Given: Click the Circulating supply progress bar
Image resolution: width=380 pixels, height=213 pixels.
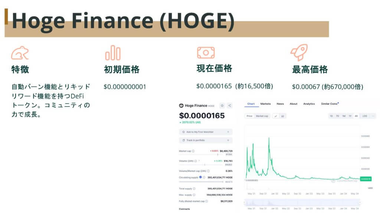Looking at the screenshot, I should point(201,182).
